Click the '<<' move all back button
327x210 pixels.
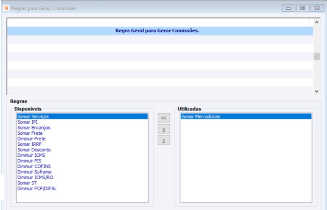tap(164, 118)
